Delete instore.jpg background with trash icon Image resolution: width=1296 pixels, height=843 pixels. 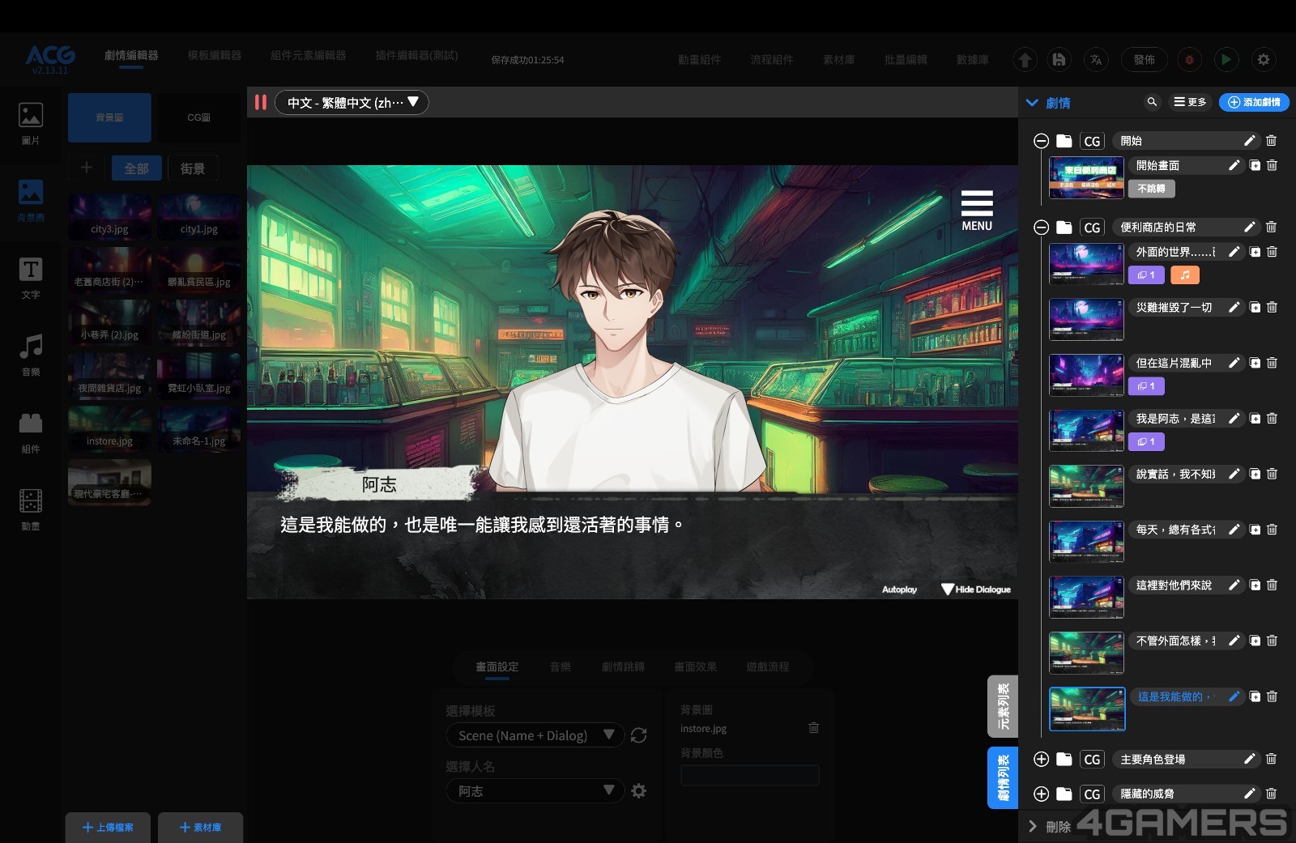point(814,728)
